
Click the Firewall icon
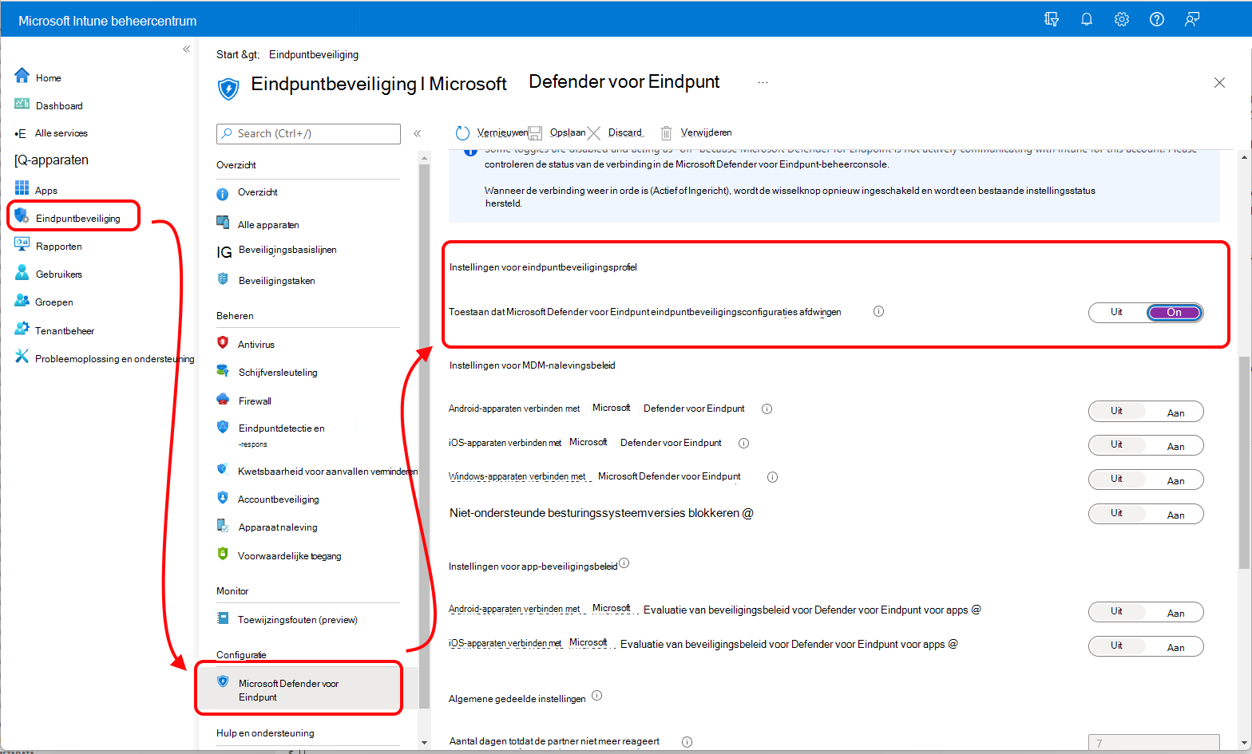pyautogui.click(x=223, y=399)
